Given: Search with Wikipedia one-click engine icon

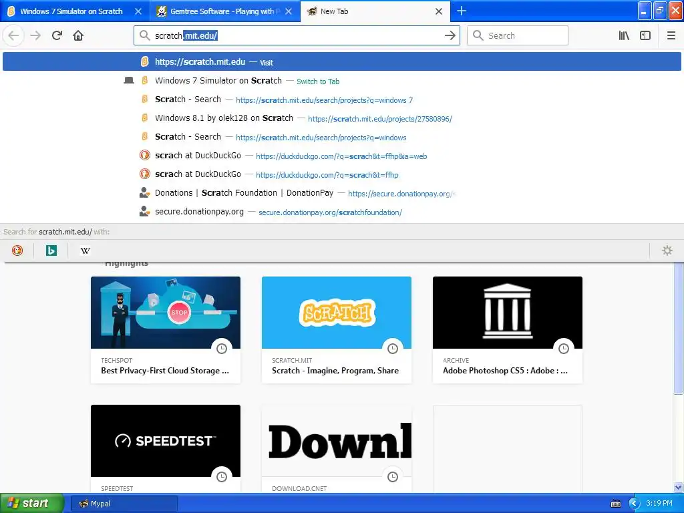Looking at the screenshot, I should coord(85,250).
